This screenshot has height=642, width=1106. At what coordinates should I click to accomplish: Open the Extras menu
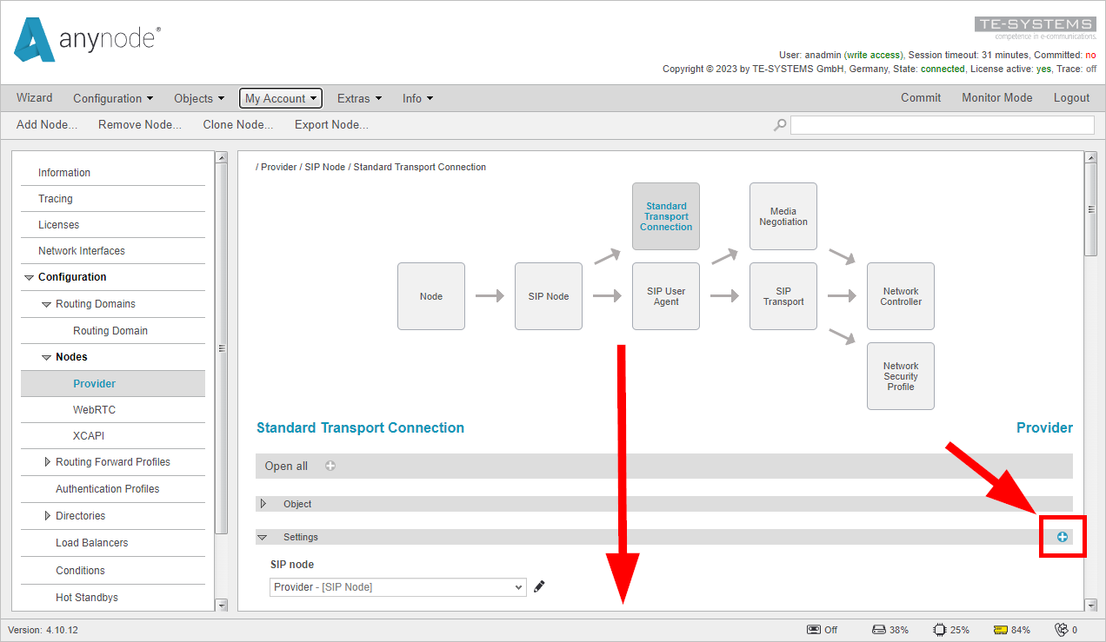(359, 98)
